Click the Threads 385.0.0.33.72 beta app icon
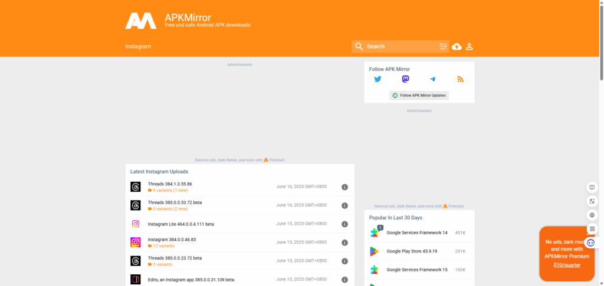604x286 pixels. (x=136, y=205)
